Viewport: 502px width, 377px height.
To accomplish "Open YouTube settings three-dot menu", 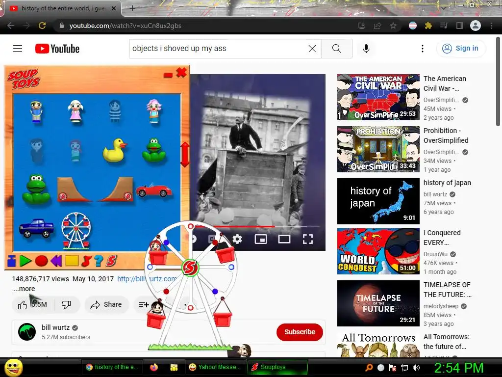I will point(423,49).
